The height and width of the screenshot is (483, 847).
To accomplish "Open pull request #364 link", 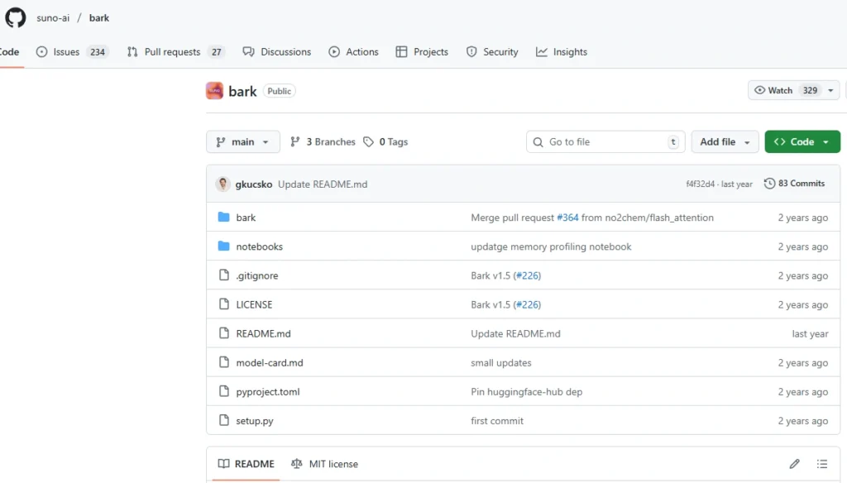I will coord(567,218).
